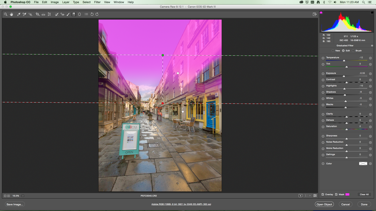Select the Red Eye Removal tool
The image size is (376, 211).
[62, 14]
